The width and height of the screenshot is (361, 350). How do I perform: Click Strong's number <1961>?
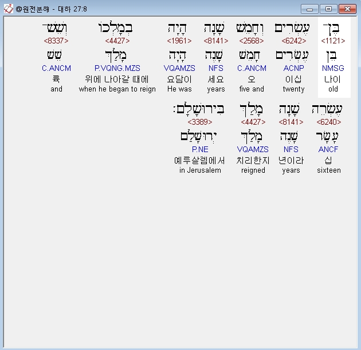click(x=179, y=41)
